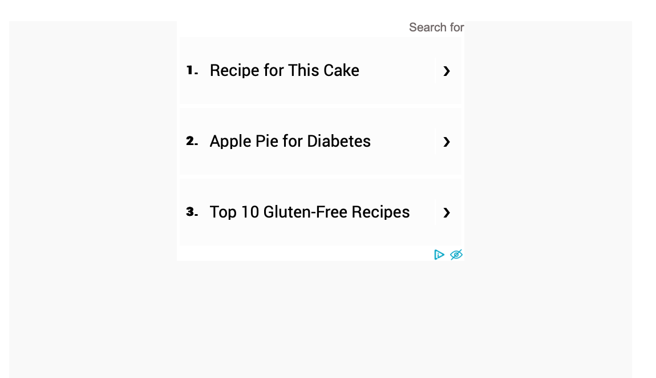Click the chevron for Top 10 Gluten-Free Recipes
This screenshot has height=378, width=656.
tap(447, 212)
